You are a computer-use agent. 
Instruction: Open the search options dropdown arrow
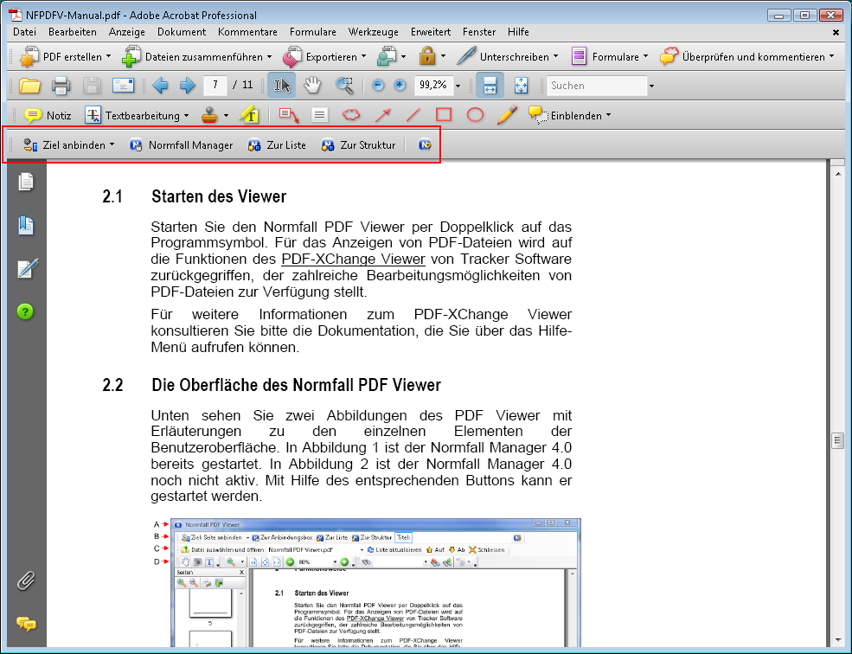click(x=651, y=86)
